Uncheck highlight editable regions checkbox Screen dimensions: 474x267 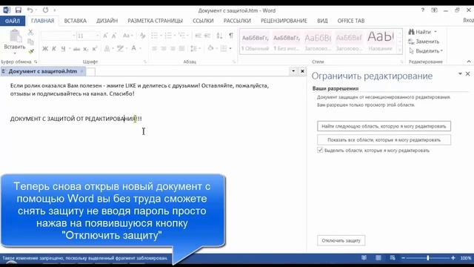pyautogui.click(x=320, y=150)
